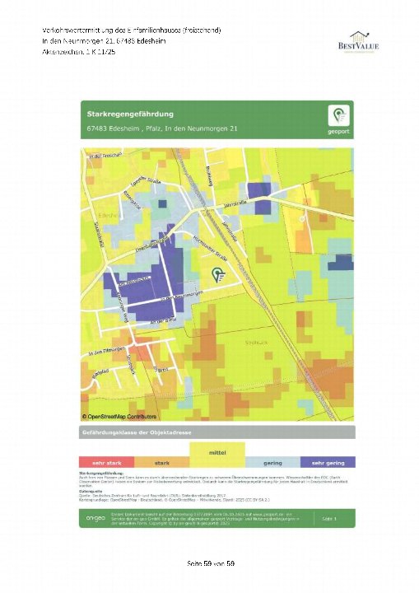Click the property location pin on map
419x593 pixels.
pyautogui.click(x=218, y=275)
